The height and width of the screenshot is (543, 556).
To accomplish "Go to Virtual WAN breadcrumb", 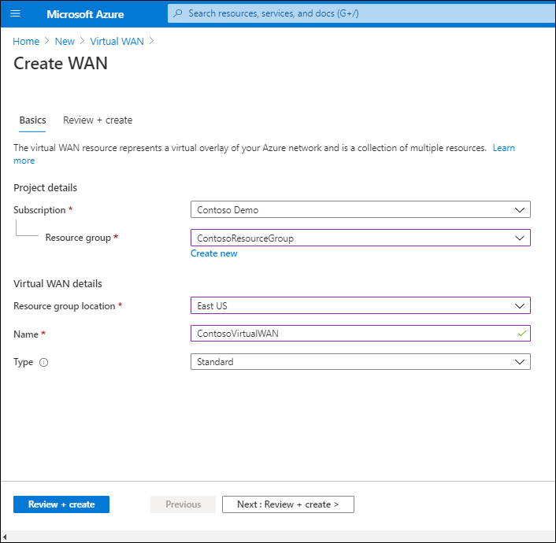I will [x=117, y=42].
